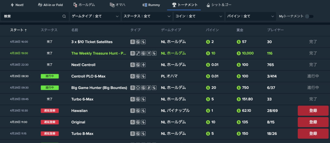
Task: Sort by 名前 column header
Action: coord(75,30)
